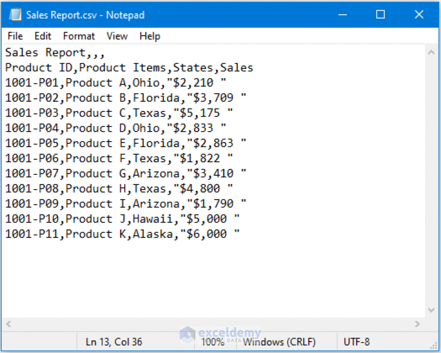
Task: Click the line starting with 1001-P11
Action: pos(122,234)
